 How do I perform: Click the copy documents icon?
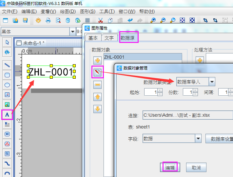click(110, 20)
